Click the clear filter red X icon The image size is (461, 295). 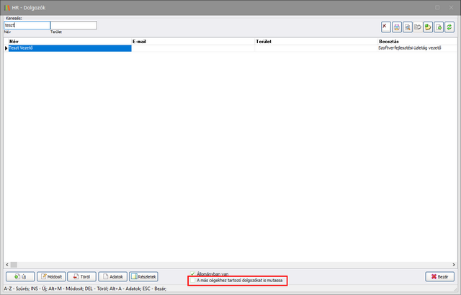(x=386, y=27)
